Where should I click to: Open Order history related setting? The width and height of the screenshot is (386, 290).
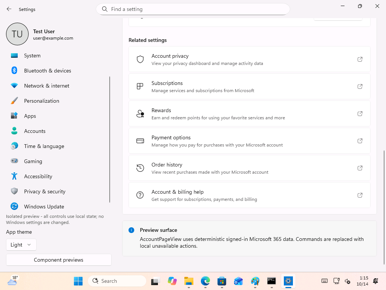250,168
